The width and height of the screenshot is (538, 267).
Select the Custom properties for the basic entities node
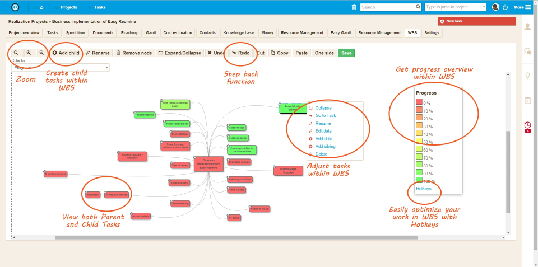(242, 150)
